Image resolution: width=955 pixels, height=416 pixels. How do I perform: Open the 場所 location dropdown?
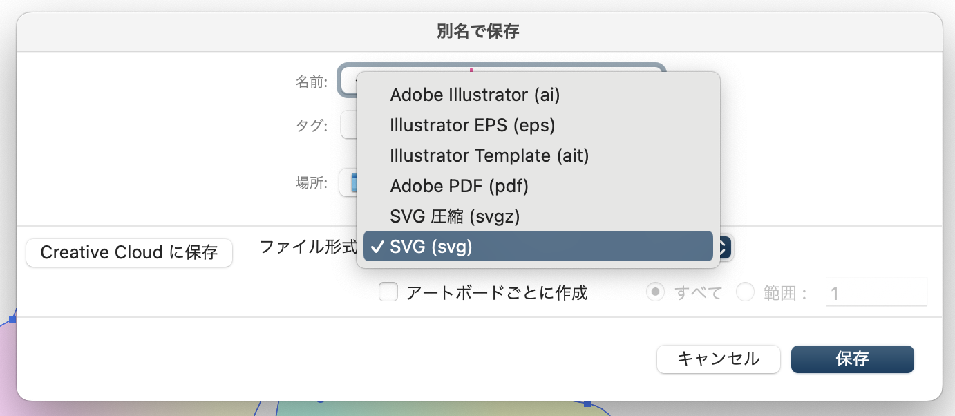tap(348, 183)
